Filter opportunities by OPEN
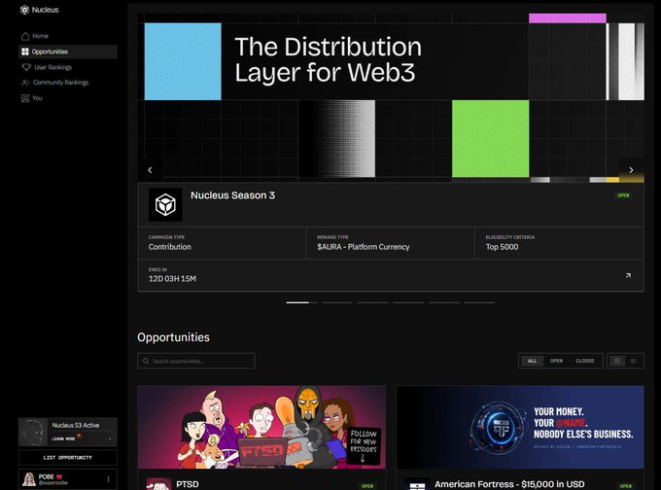This screenshot has height=490, width=661. tap(556, 361)
